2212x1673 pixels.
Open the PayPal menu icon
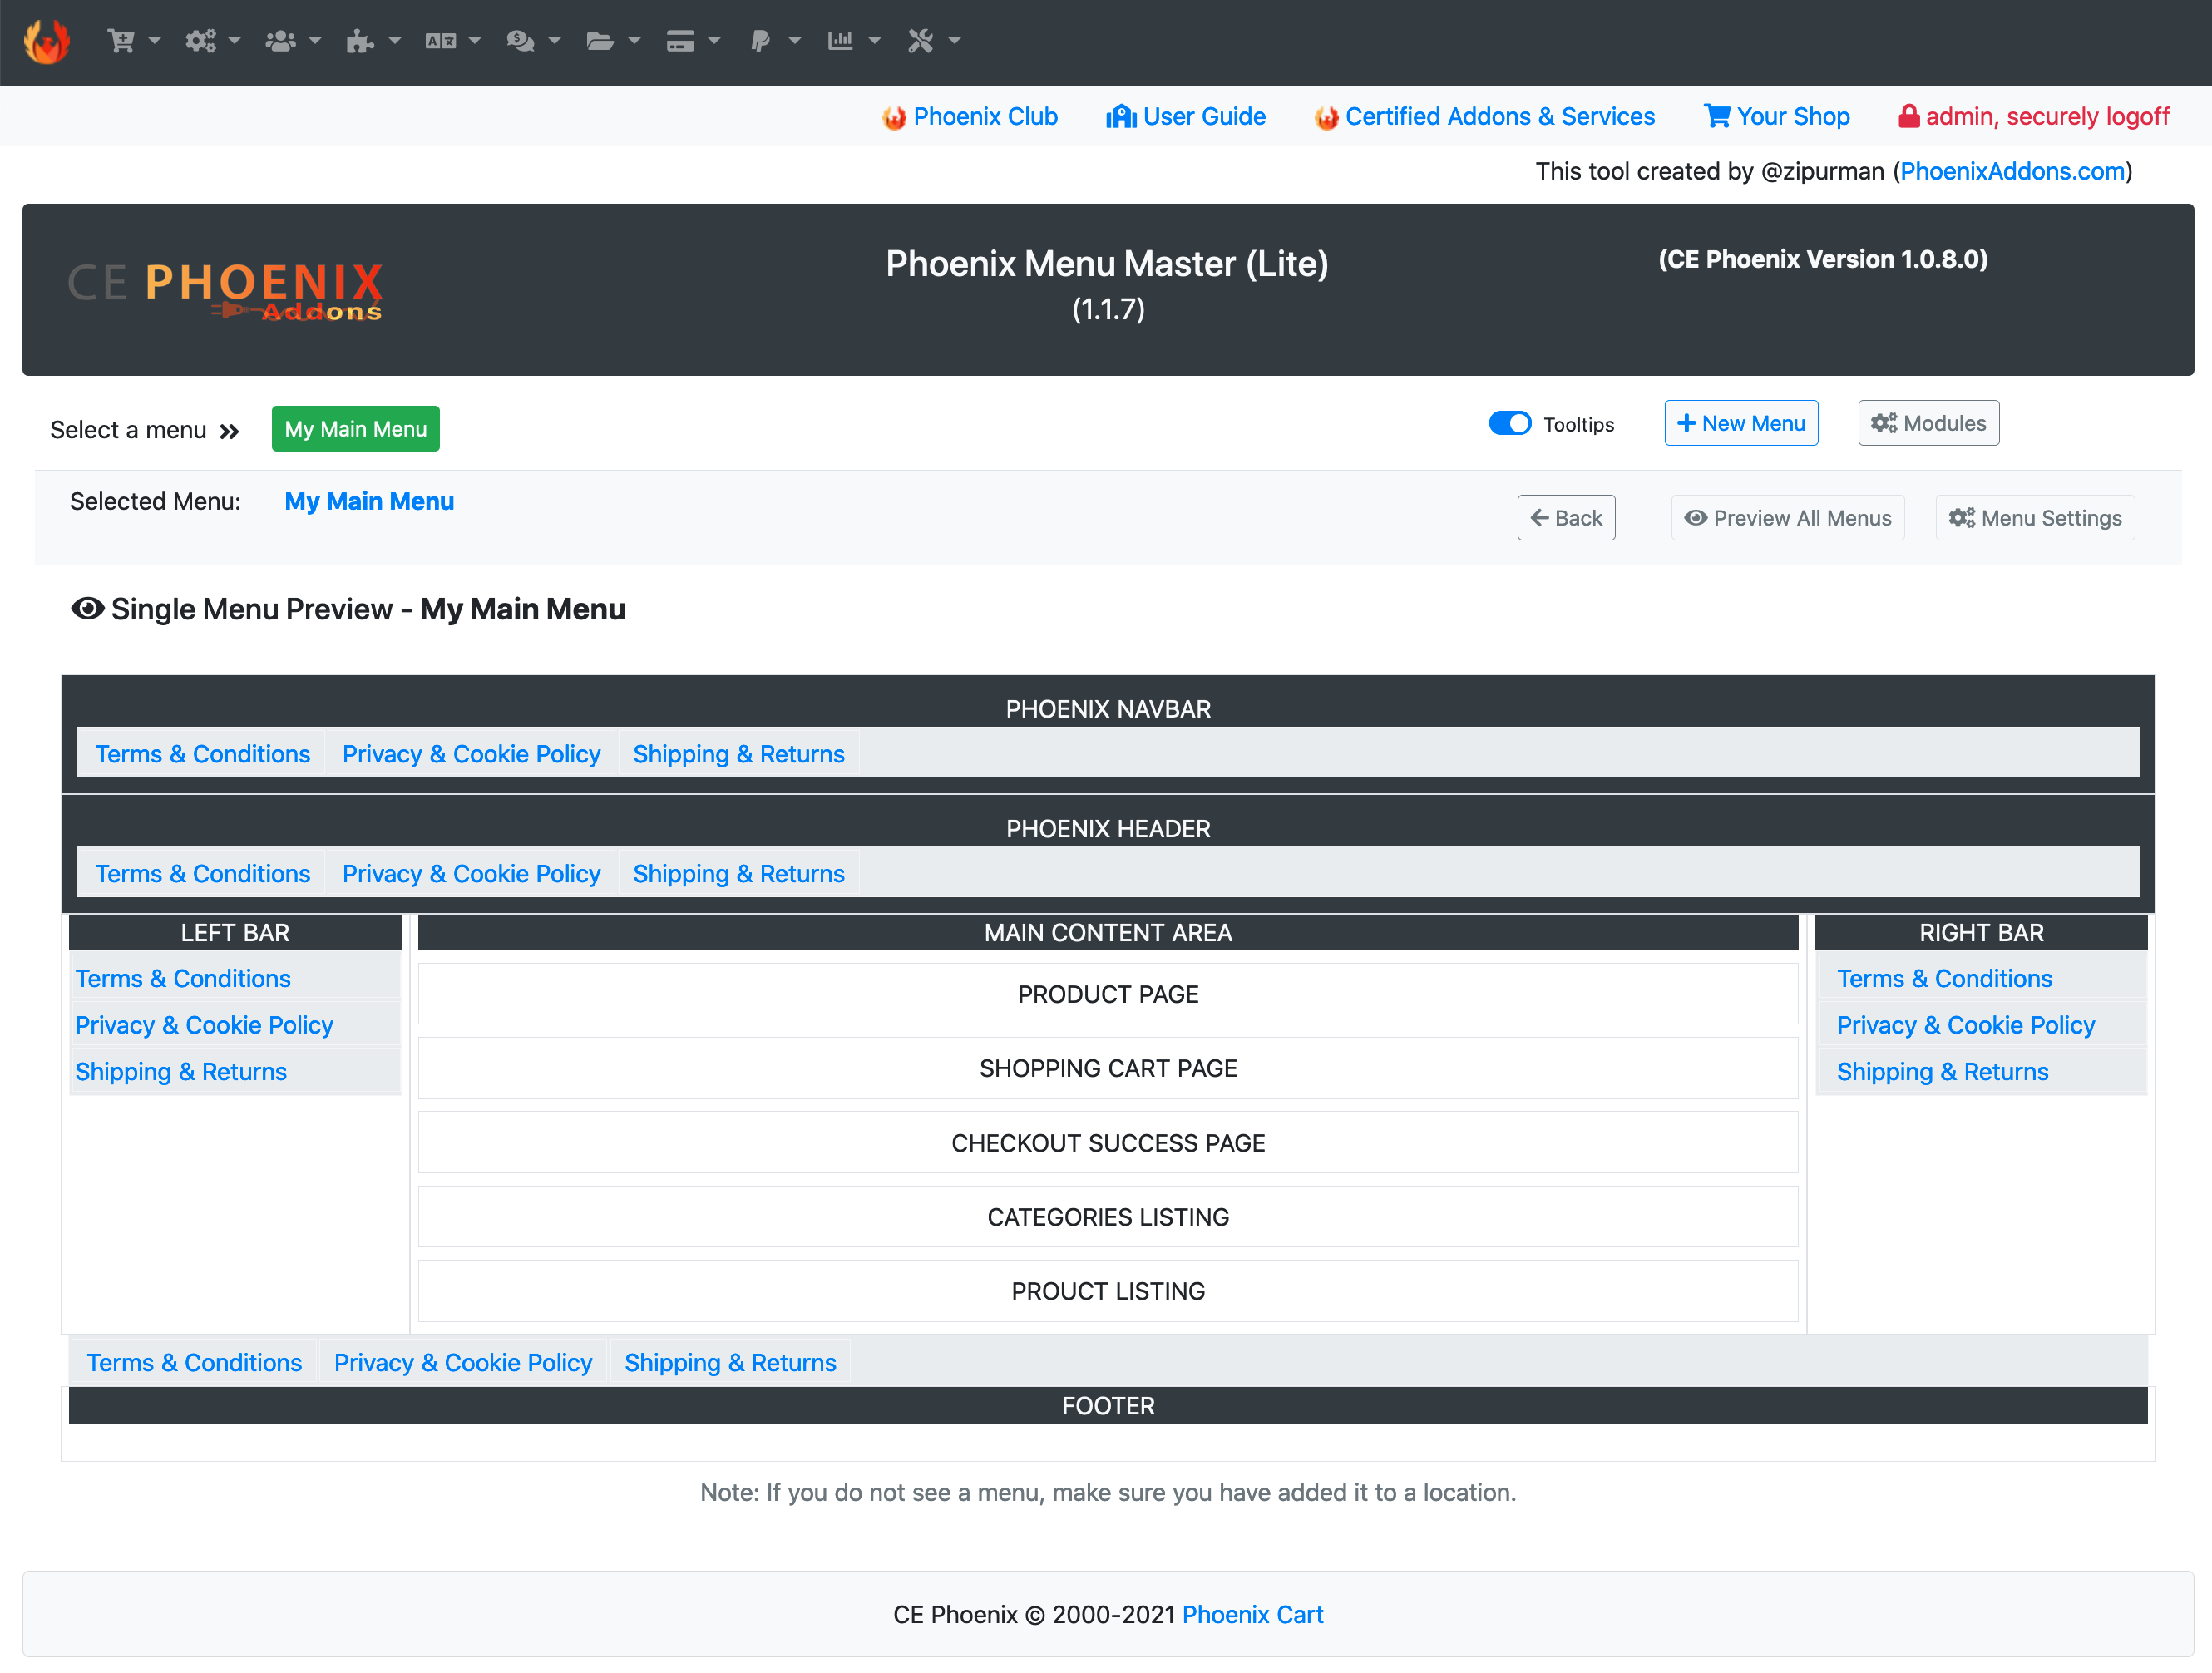tap(761, 41)
